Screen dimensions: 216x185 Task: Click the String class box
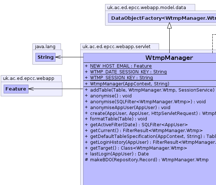[x=45, y=57]
